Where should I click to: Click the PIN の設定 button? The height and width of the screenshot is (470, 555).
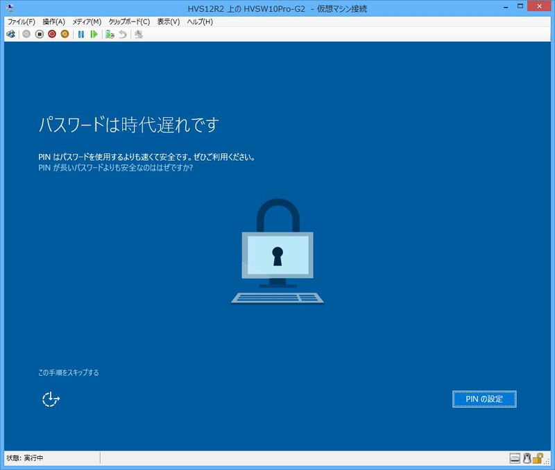(x=484, y=399)
